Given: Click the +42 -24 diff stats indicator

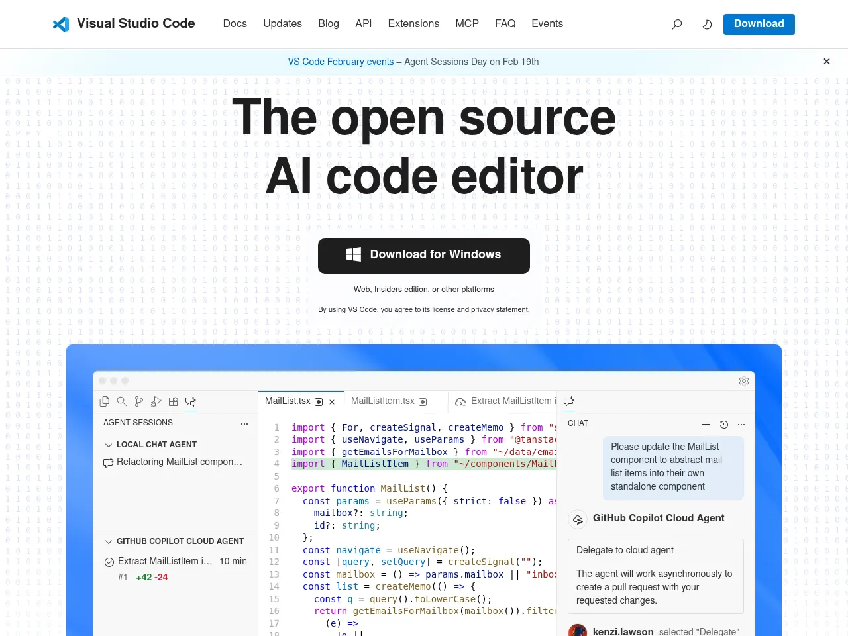Looking at the screenshot, I should (153, 577).
